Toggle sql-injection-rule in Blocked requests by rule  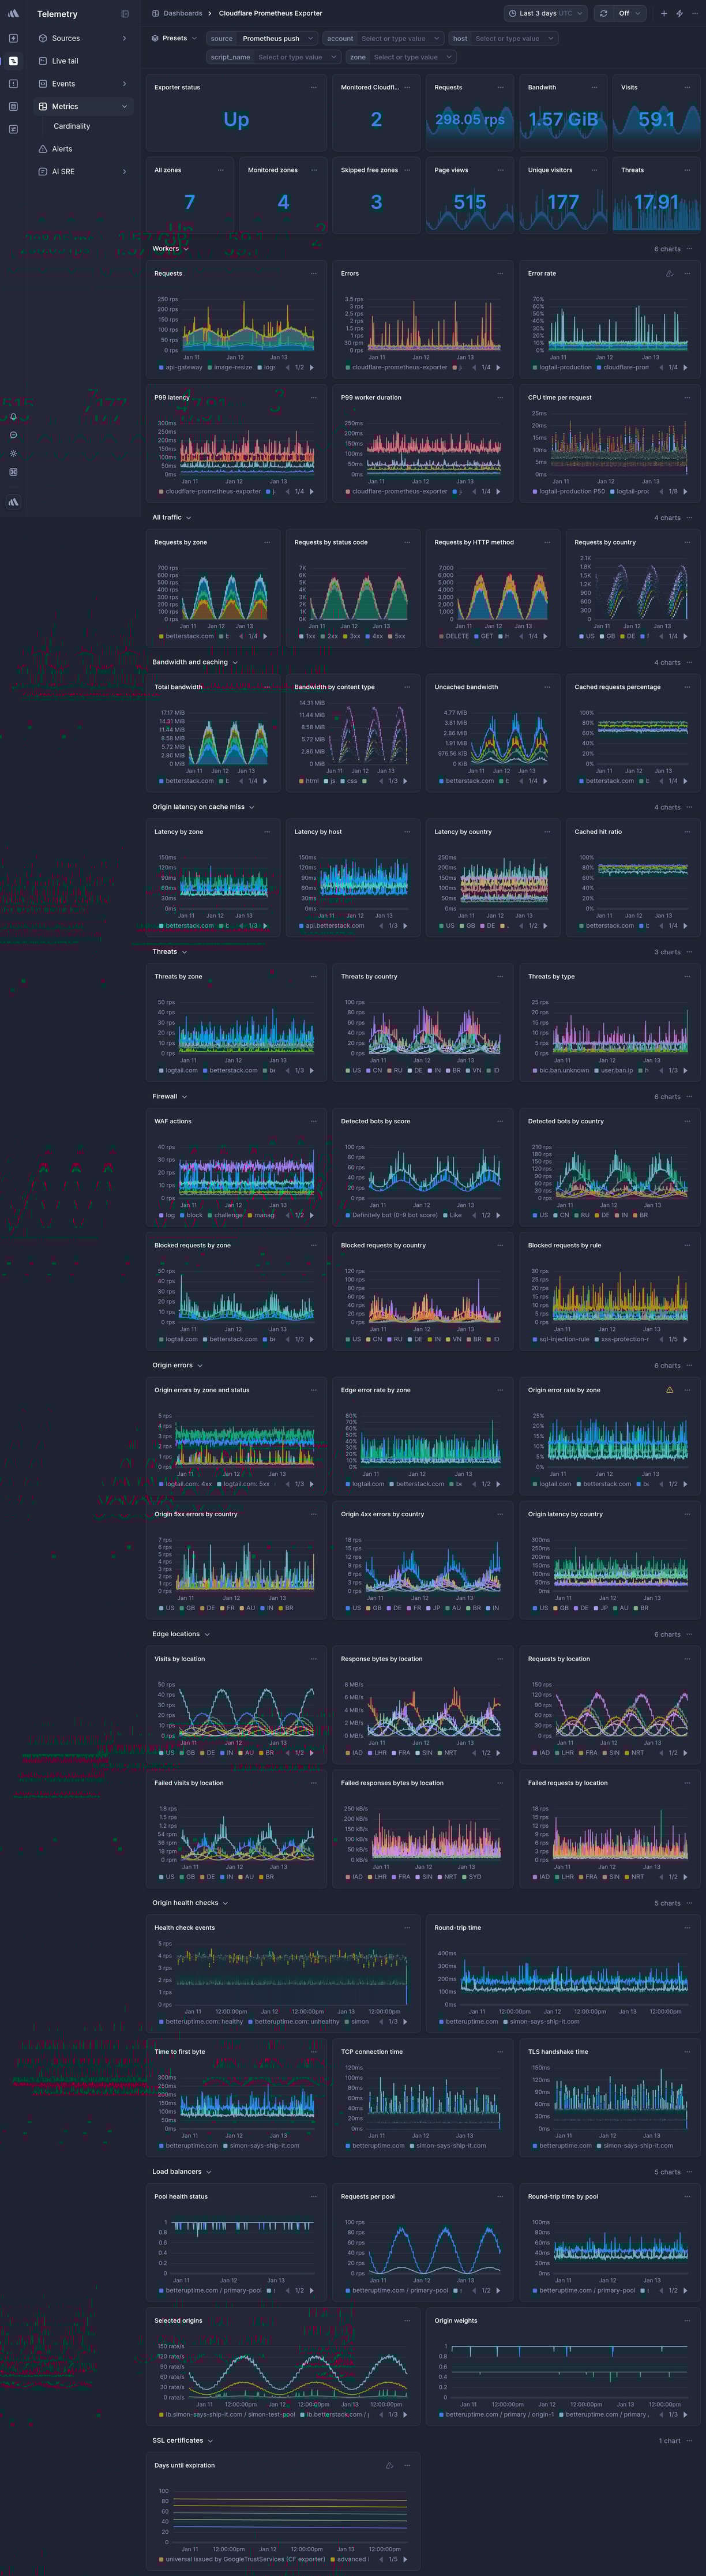click(562, 1339)
